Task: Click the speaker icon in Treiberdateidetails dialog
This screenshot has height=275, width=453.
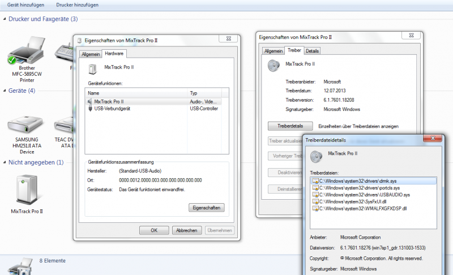Action: 316,156
